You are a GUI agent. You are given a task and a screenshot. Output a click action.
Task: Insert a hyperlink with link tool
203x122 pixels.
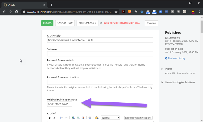coord(73,118)
